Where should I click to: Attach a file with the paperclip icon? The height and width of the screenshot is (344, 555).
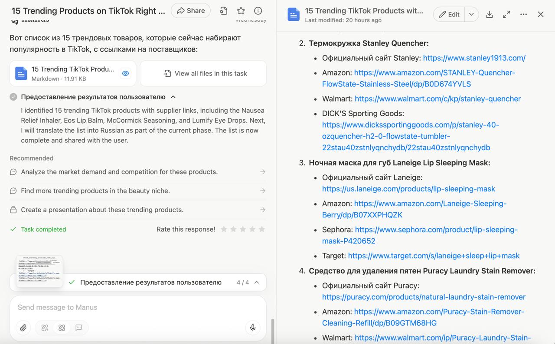tap(23, 328)
